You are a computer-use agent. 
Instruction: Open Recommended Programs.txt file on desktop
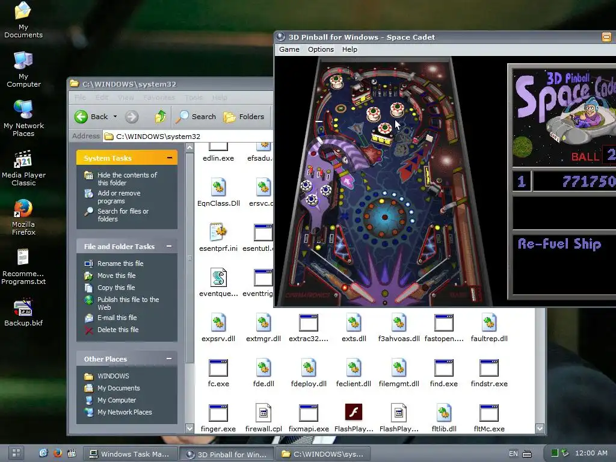23,266
